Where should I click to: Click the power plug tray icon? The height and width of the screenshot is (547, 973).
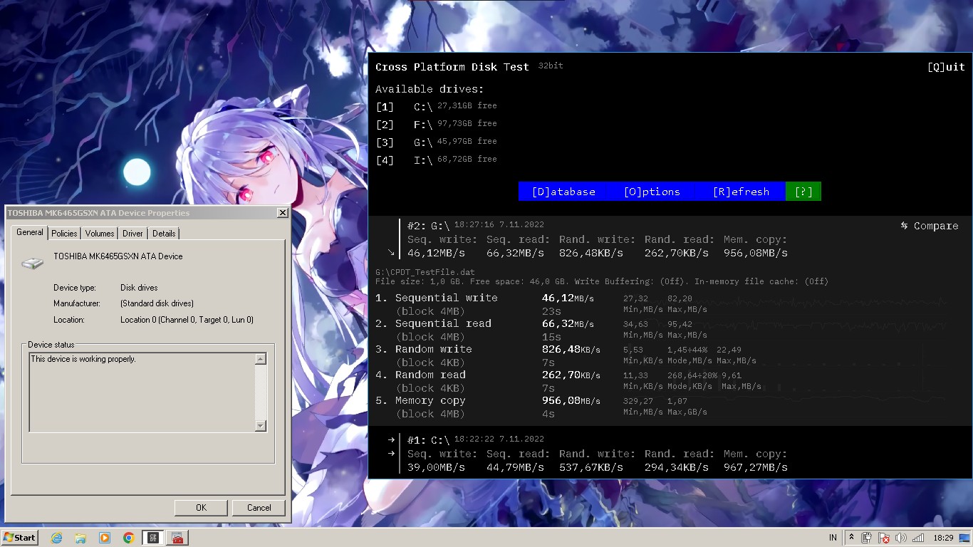click(867, 538)
